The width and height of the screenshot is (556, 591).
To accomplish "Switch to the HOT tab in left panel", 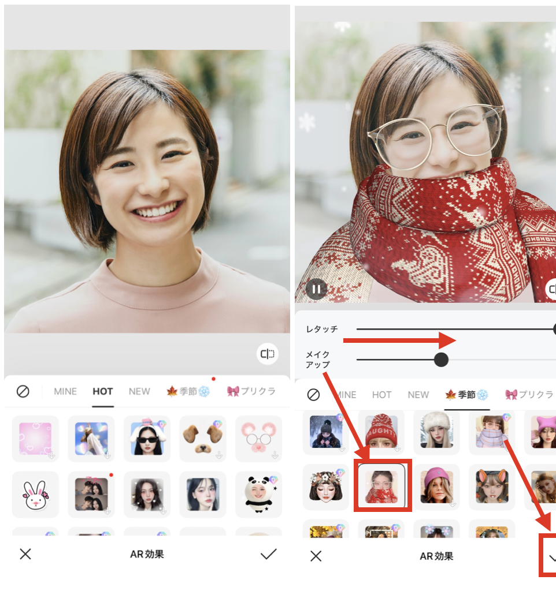I will click(x=103, y=391).
